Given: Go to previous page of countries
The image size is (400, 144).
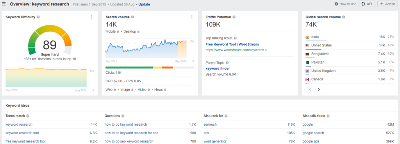Looking at the screenshot, I should [310, 89].
